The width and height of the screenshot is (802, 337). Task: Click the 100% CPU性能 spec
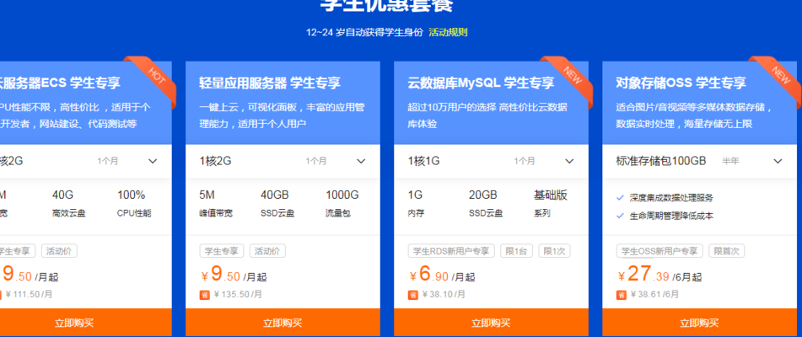click(134, 204)
